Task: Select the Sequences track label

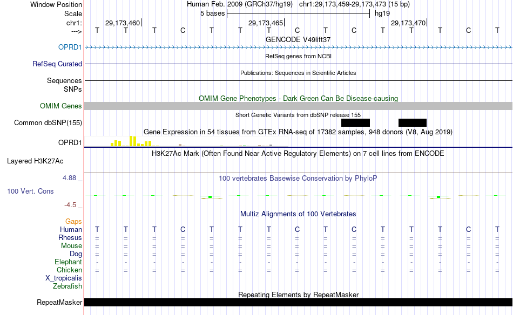Action: [x=64, y=81]
